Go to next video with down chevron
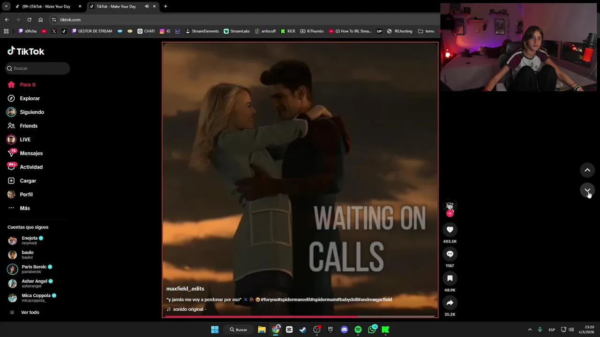The image size is (600, 337). pos(587,190)
